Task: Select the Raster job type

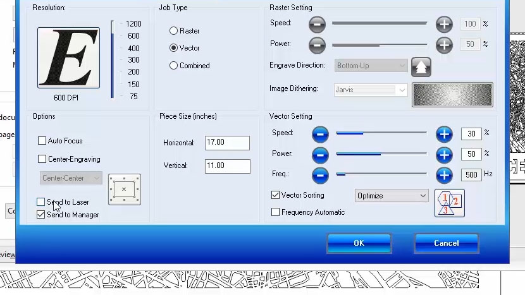Action: click(174, 31)
